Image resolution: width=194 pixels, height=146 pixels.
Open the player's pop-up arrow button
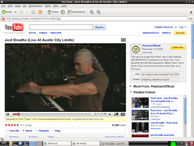[123, 114]
